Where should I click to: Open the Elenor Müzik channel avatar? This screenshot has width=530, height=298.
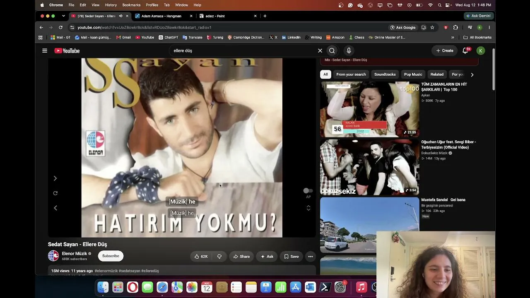[x=53, y=256]
